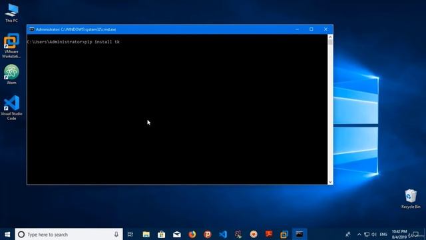Screen dimensions: 426x240
Task: Open the Recycle Bin desktop icon
Action: (411, 199)
